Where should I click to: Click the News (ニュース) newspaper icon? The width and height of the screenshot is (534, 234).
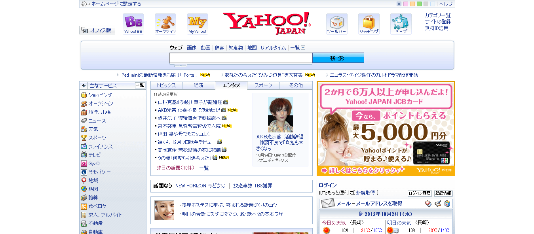coord(84,121)
